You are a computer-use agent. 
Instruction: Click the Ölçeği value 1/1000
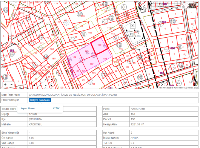point(33,114)
